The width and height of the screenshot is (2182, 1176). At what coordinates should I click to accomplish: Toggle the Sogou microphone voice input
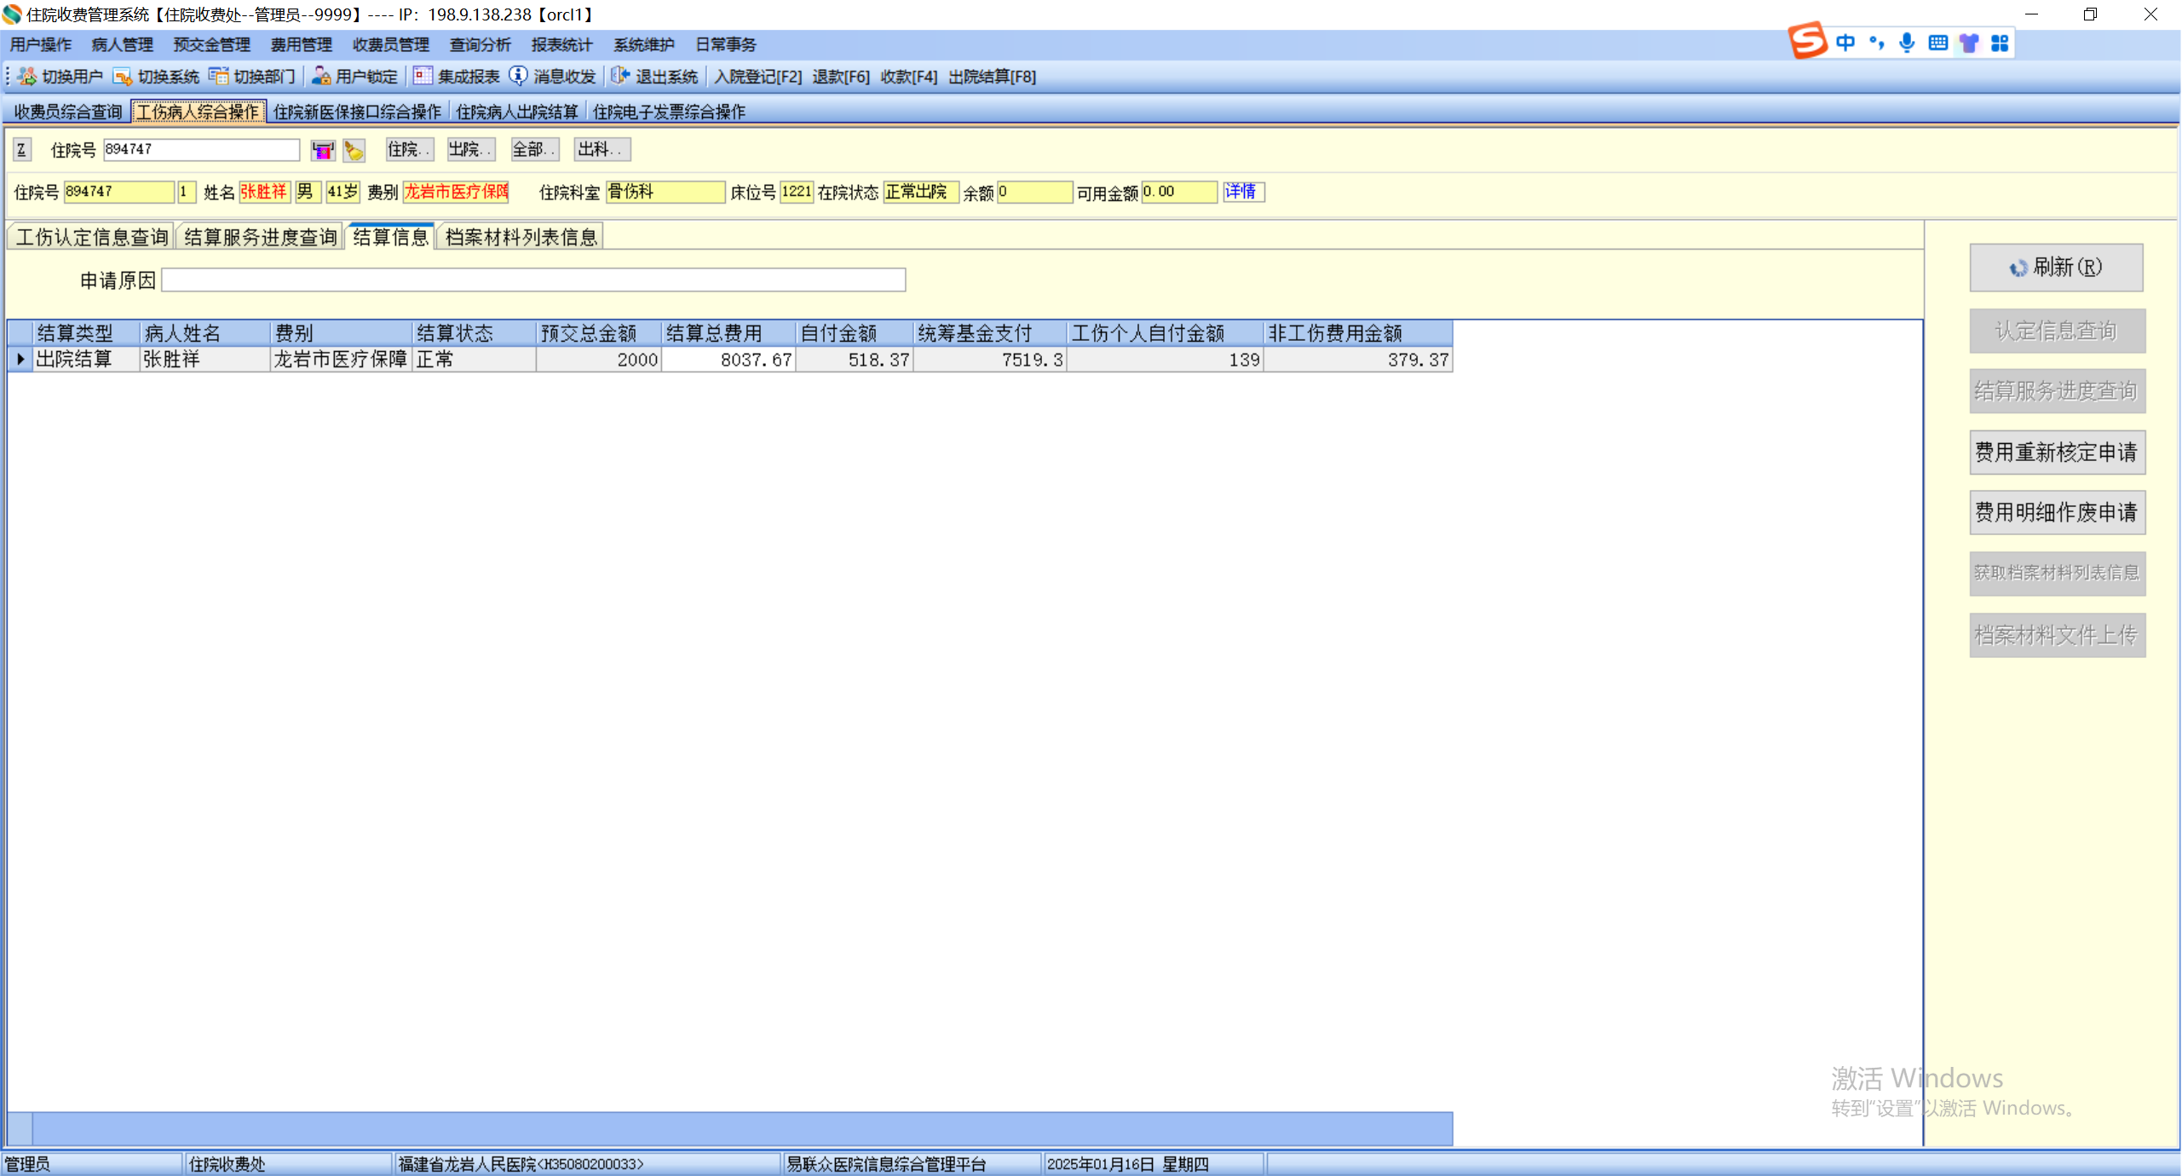point(1907,43)
